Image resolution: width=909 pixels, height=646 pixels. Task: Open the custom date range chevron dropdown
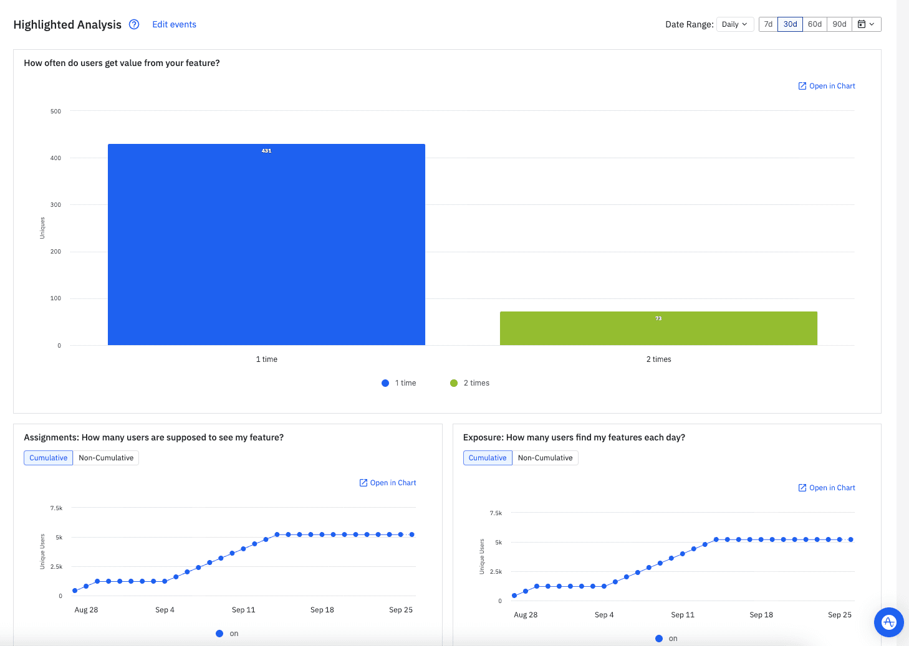(x=872, y=24)
